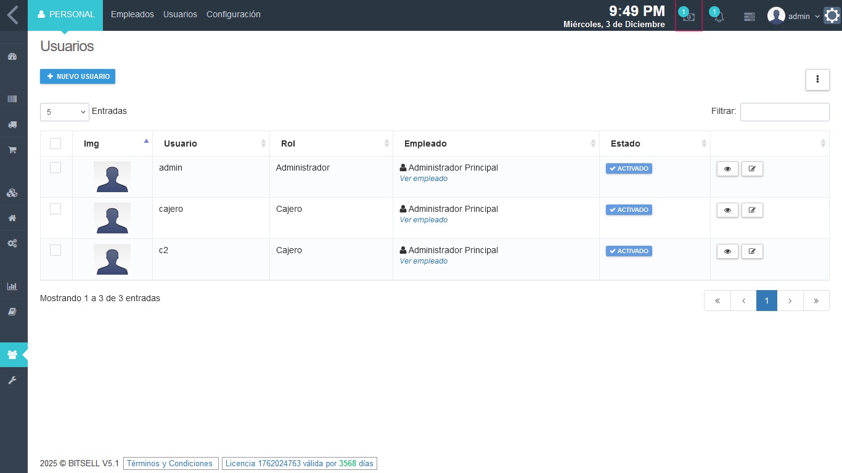The height and width of the screenshot is (473, 842).
Task: Click the cash money icon in top bar
Action: coord(689,16)
